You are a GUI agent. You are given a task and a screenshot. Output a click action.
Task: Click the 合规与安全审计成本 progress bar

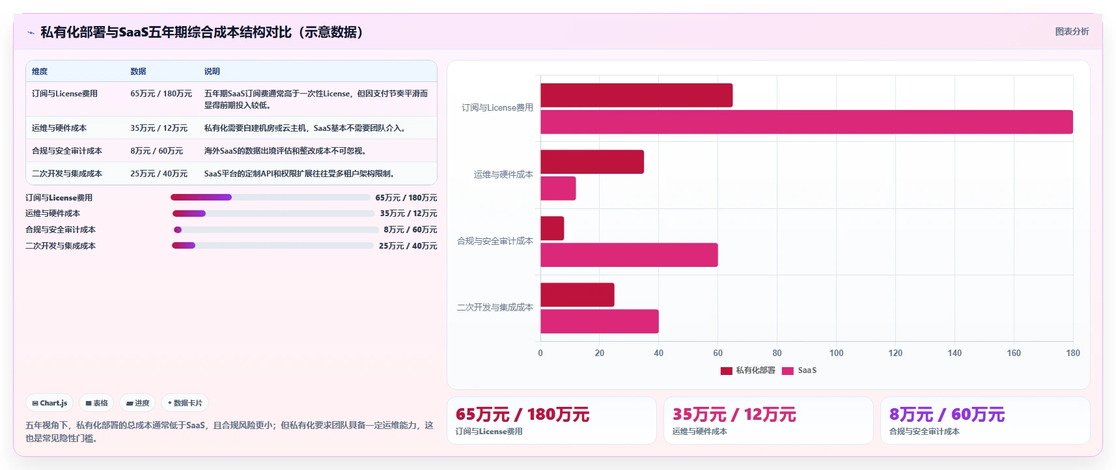click(276, 230)
